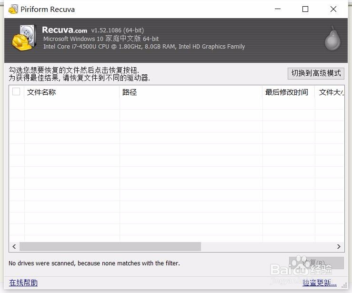Click the version v1.52.1086 (64-bit) text

118,30
